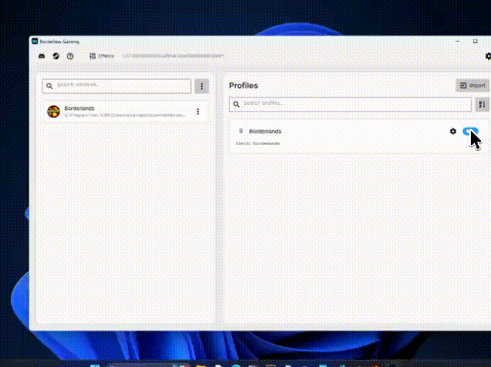Viewport: 491px width, 367px height.
Task: Click the Borderlands window file path text
Action: [x=124, y=116]
